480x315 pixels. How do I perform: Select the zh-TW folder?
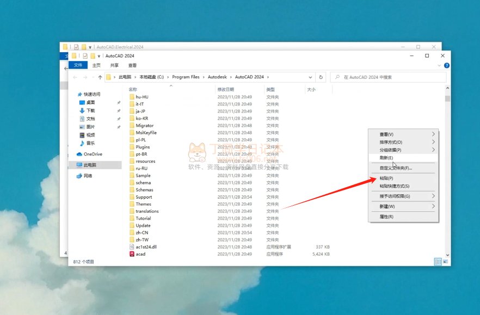142,240
